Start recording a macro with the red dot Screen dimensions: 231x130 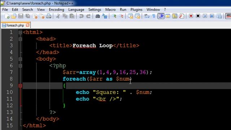click(191, 16)
